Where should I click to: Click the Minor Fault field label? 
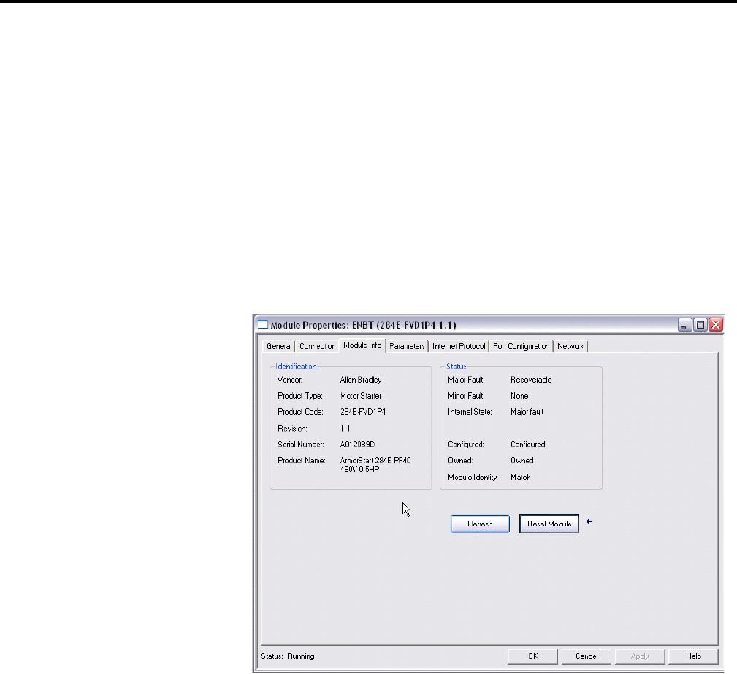[466, 396]
